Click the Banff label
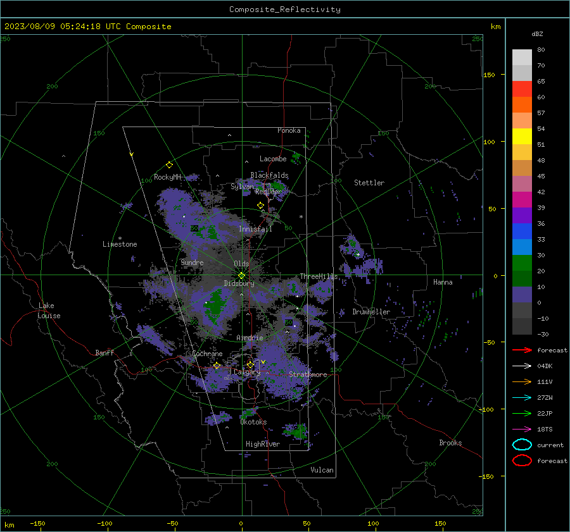Viewport: 570px width, 532px height. click(104, 352)
